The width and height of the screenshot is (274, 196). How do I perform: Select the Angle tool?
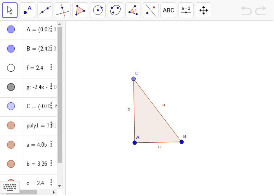tap(133, 10)
